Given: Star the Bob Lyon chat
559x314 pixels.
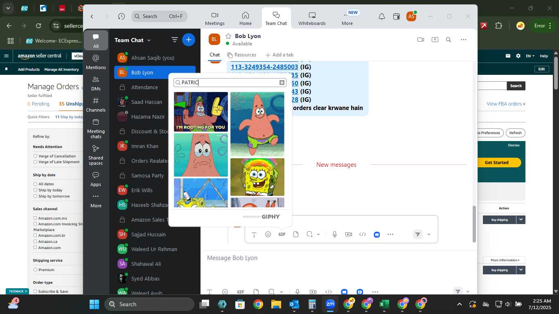Looking at the screenshot, I should click(228, 36).
